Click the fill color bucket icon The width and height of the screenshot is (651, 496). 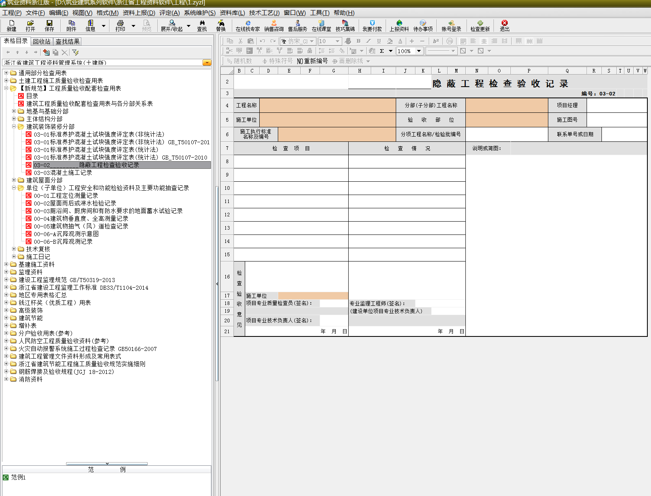[390, 41]
